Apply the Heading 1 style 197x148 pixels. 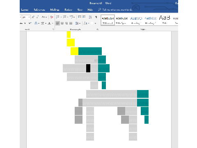(136, 20)
